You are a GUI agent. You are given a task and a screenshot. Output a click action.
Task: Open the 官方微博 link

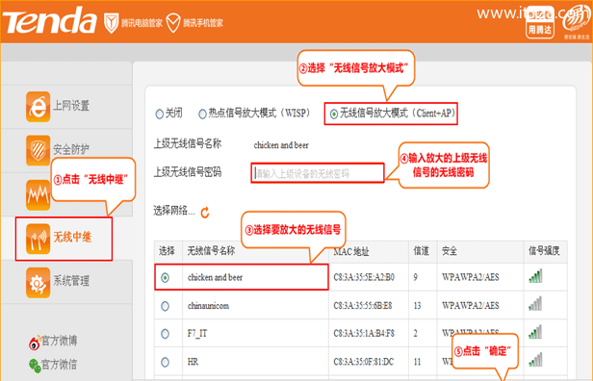(59, 341)
